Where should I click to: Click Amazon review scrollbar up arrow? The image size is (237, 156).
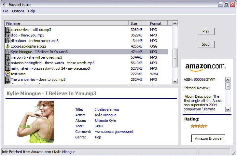point(228,80)
